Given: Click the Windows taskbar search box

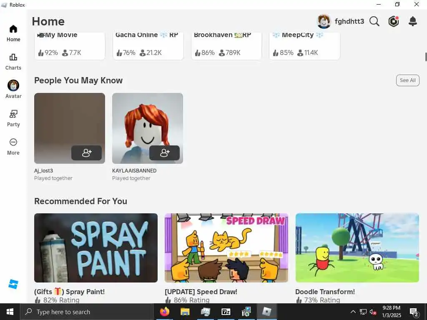Looking at the screenshot, I should [x=87, y=312].
